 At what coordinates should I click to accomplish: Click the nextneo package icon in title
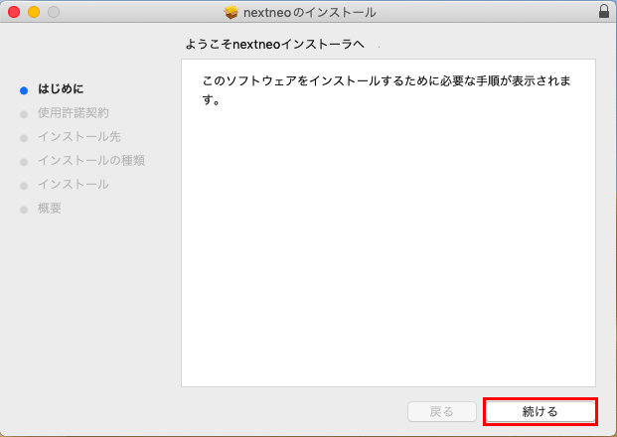pos(231,13)
